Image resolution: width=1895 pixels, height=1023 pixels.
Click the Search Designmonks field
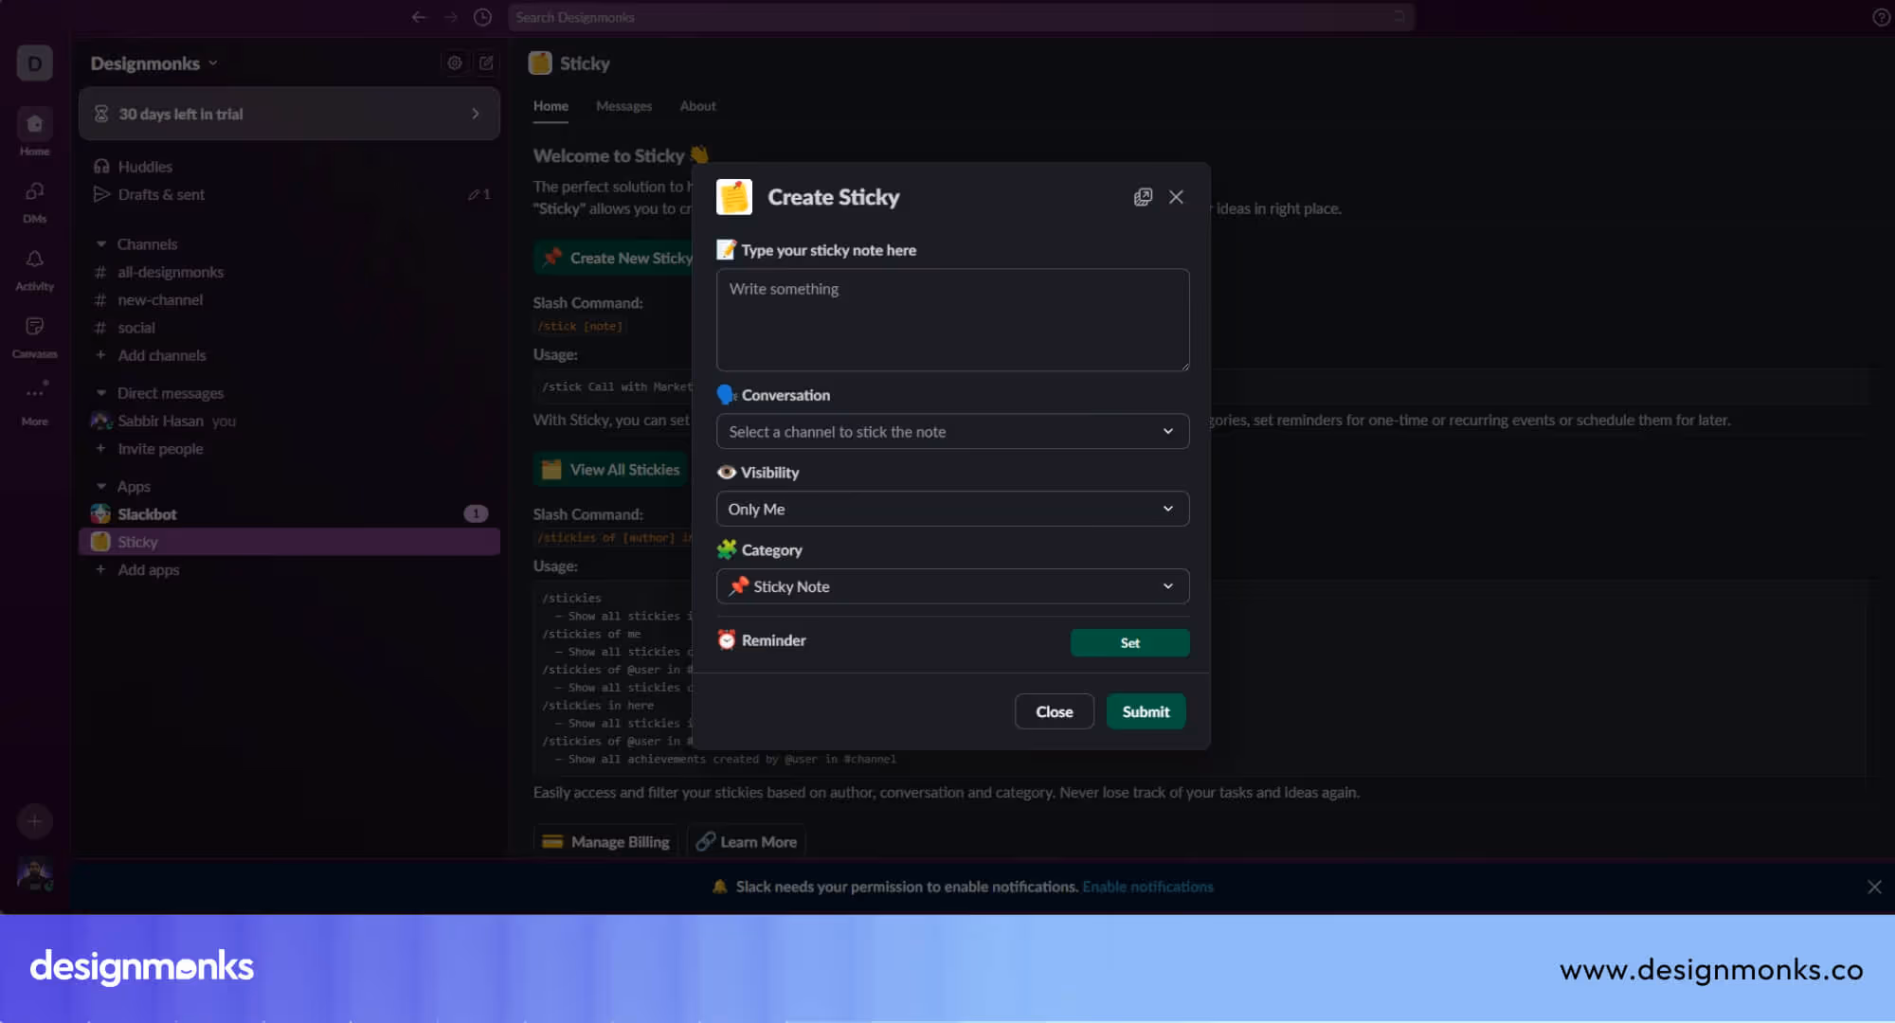tap(961, 17)
